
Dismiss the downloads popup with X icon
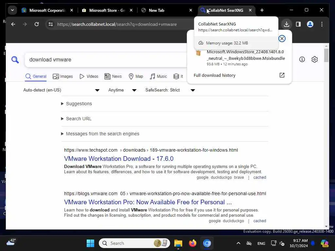tap(282, 39)
